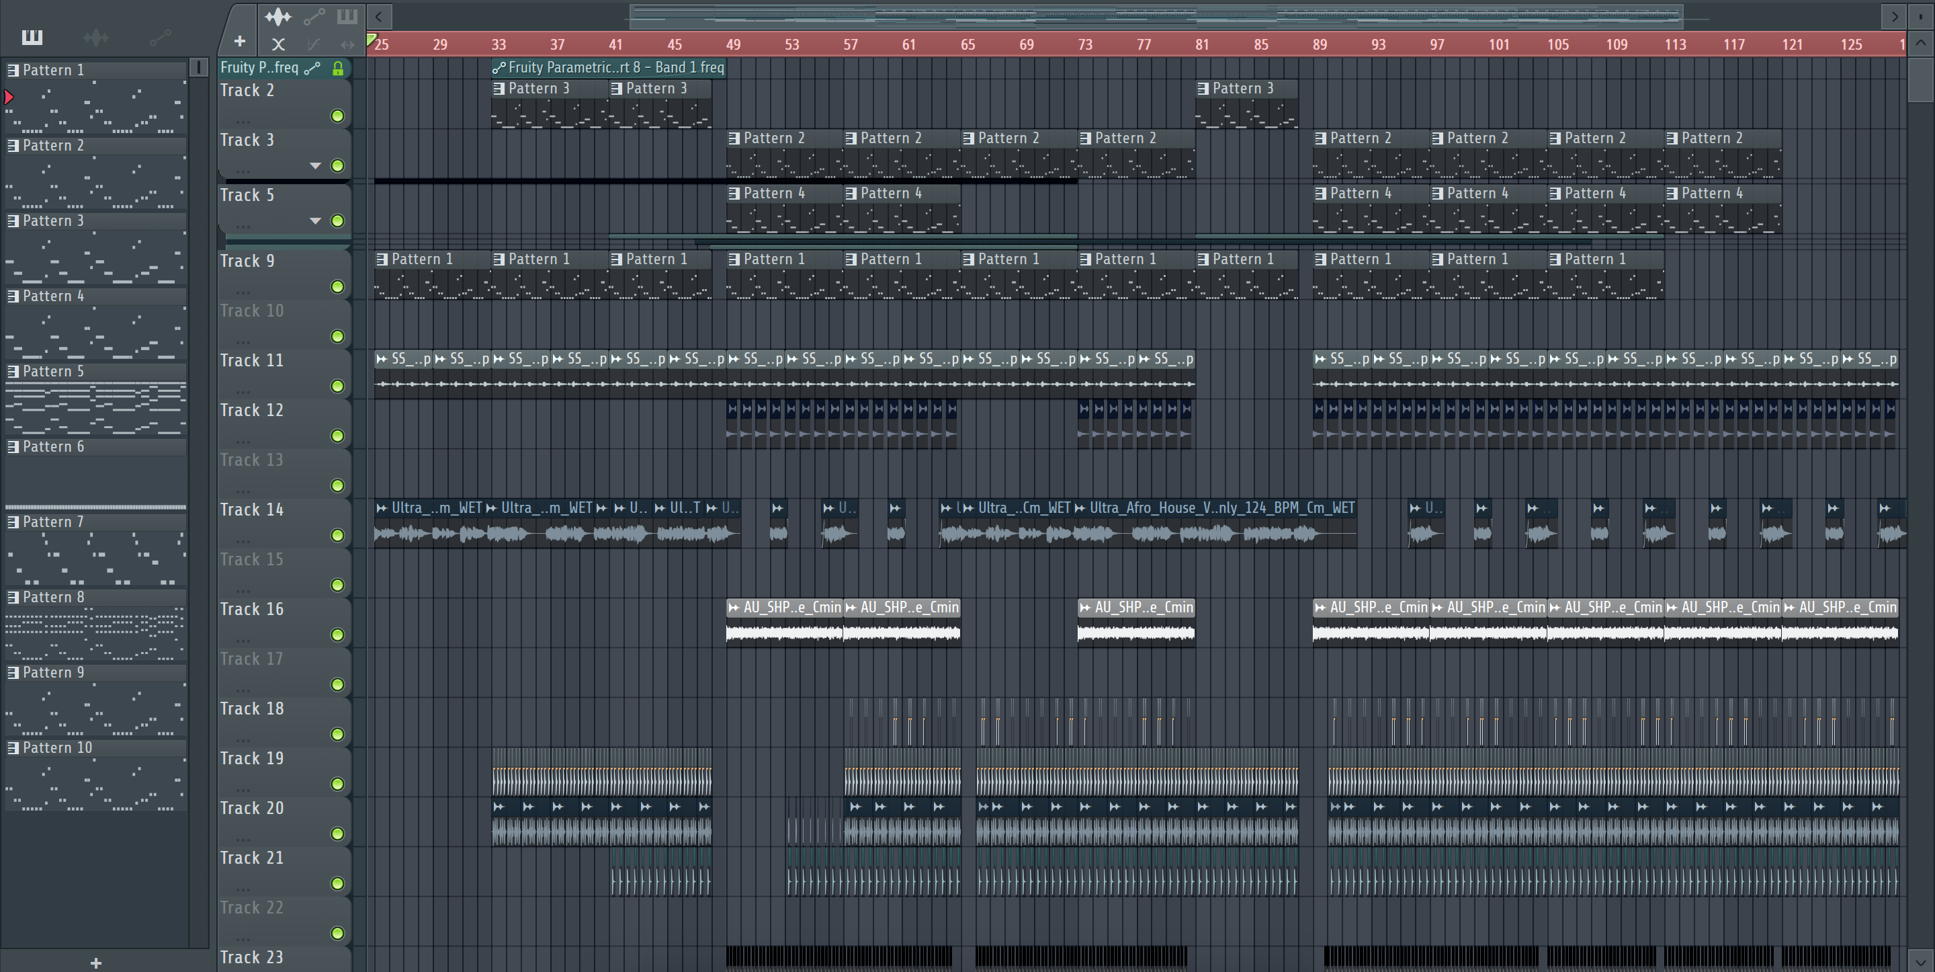Screen dimensions: 1935x972
Task: Mute Track 3 using its green LED
Action: (x=338, y=165)
